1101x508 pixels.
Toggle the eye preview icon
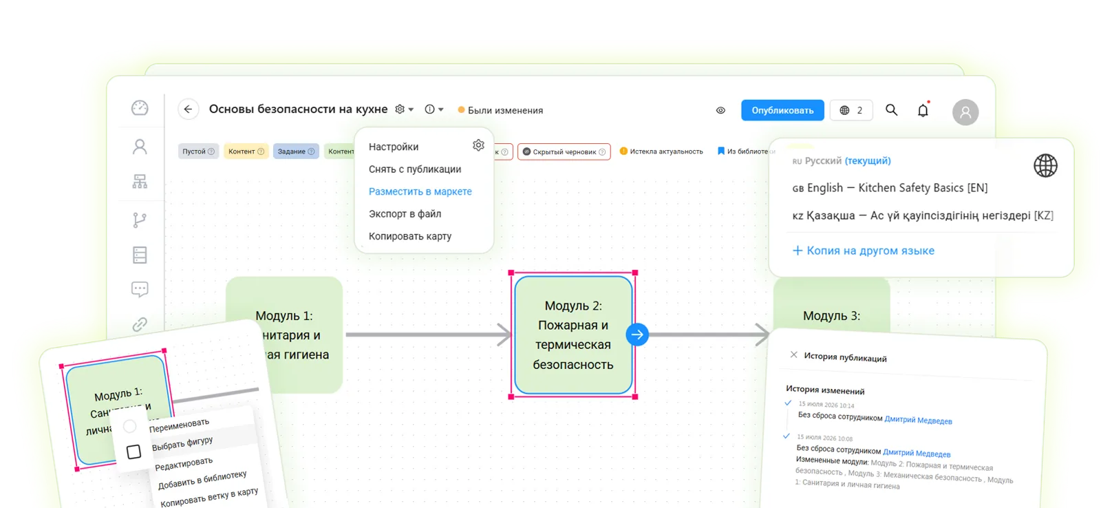720,110
